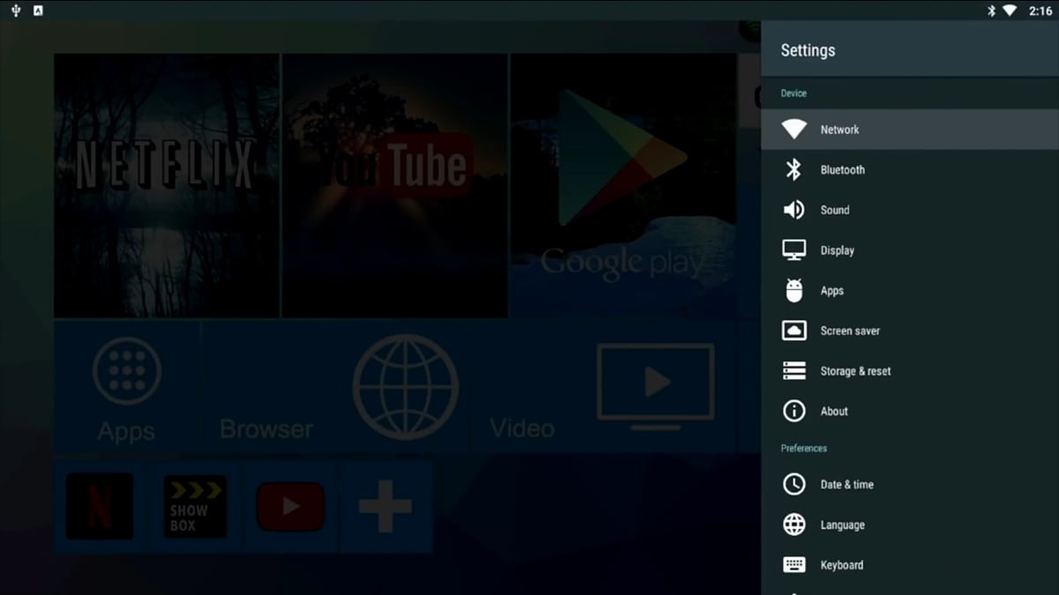Screen dimensions: 1059x595
Task: Open the Apps drawer button
Action: (127, 388)
